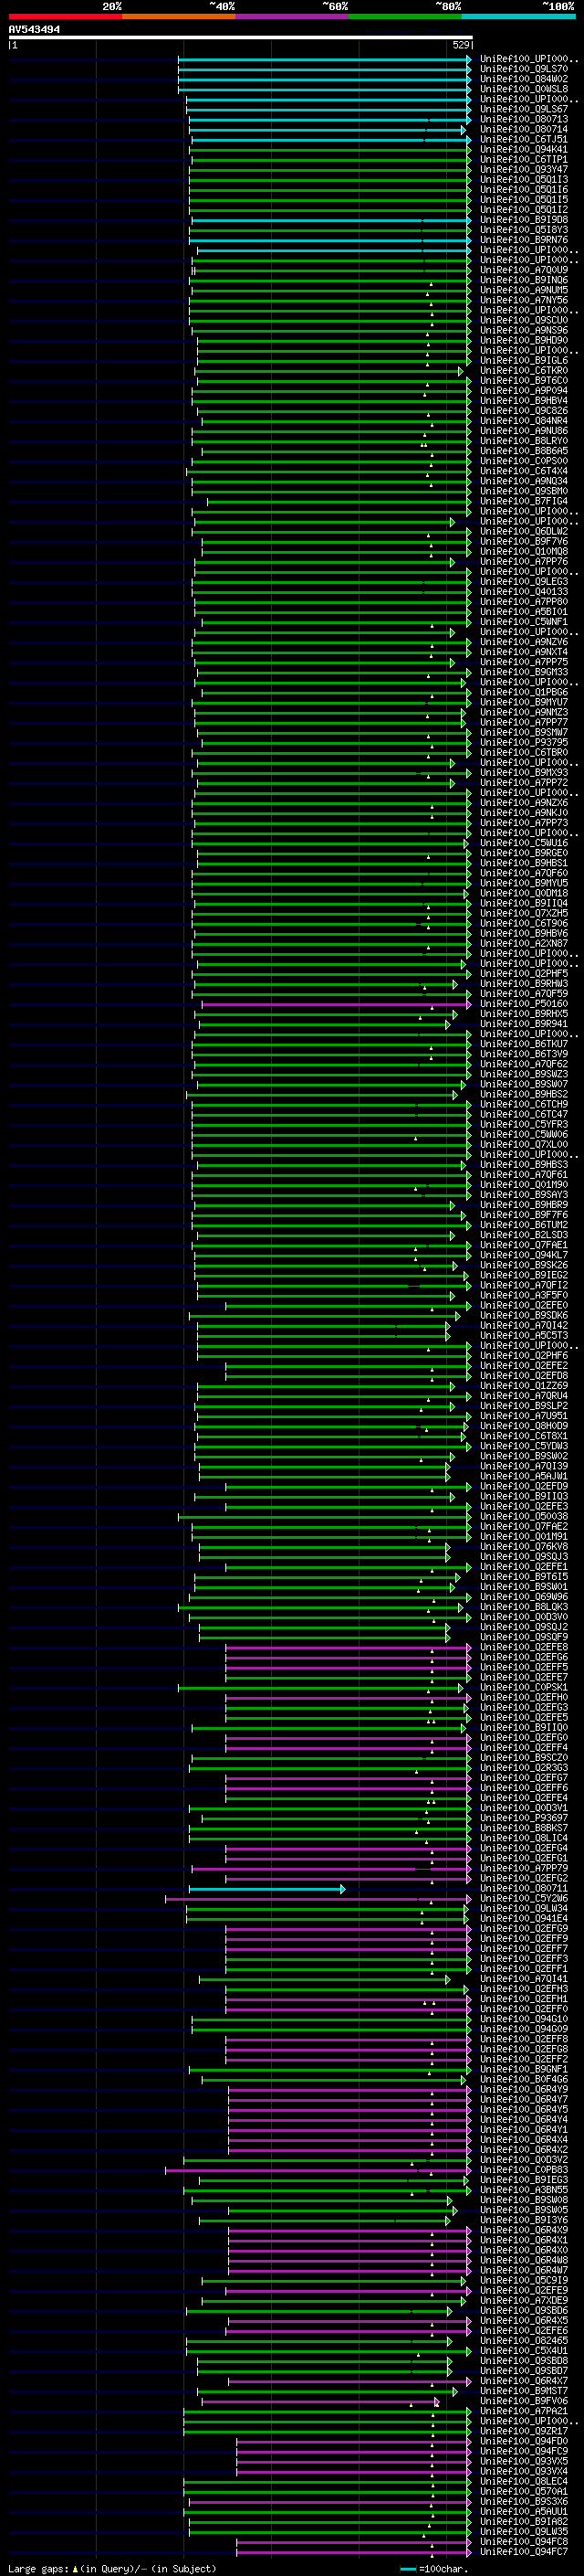Select the UniRef100_O80711 label
Viewport: 584px width, 2576px height.
pyautogui.click(x=524, y=1889)
